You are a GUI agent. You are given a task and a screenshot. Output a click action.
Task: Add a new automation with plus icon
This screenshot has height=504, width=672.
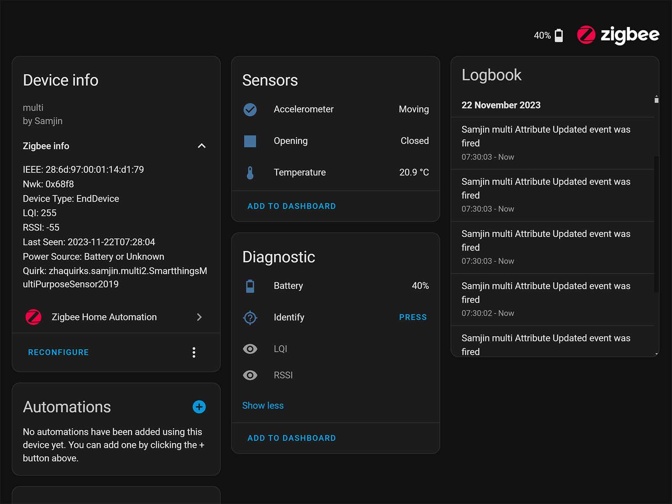coord(199,407)
